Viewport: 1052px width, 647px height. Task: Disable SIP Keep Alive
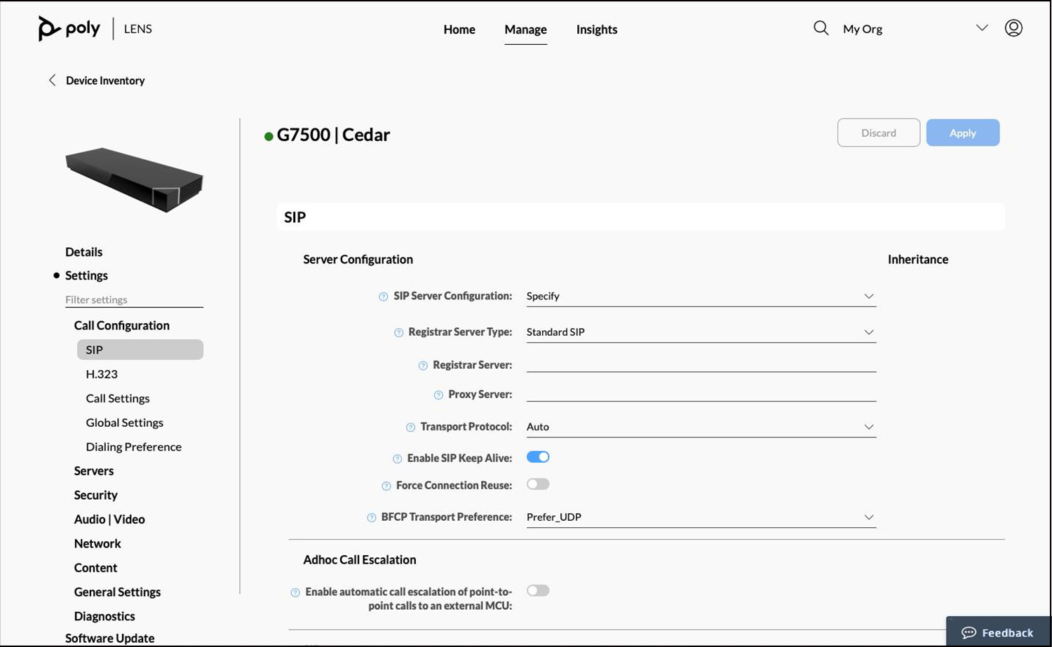(538, 456)
